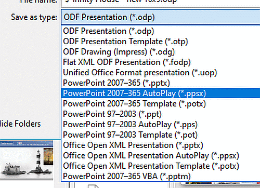Select PowerPoint 97–2003 (*.ppt) format
The image size is (260, 188).
click(161, 114)
